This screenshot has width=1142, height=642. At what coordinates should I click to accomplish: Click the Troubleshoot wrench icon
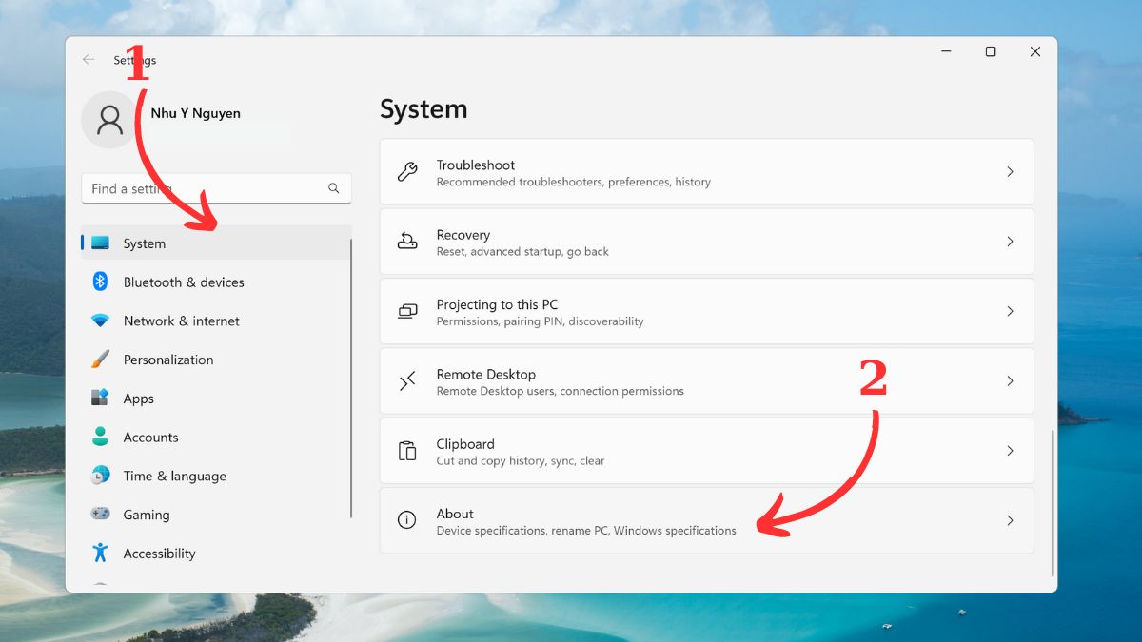407,172
